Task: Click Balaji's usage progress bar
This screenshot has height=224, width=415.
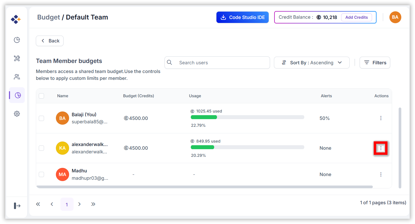Action: tap(247, 117)
